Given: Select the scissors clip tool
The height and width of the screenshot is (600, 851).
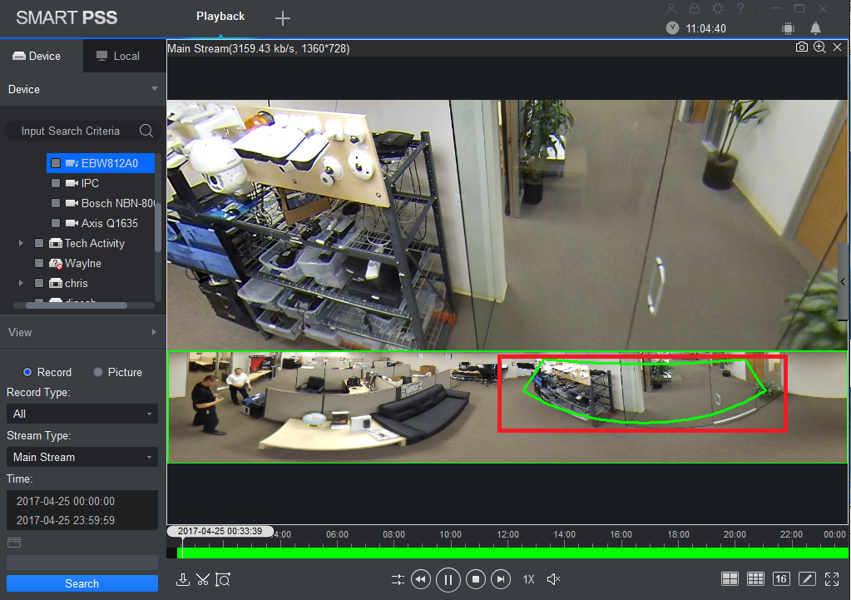Looking at the screenshot, I should (x=203, y=579).
